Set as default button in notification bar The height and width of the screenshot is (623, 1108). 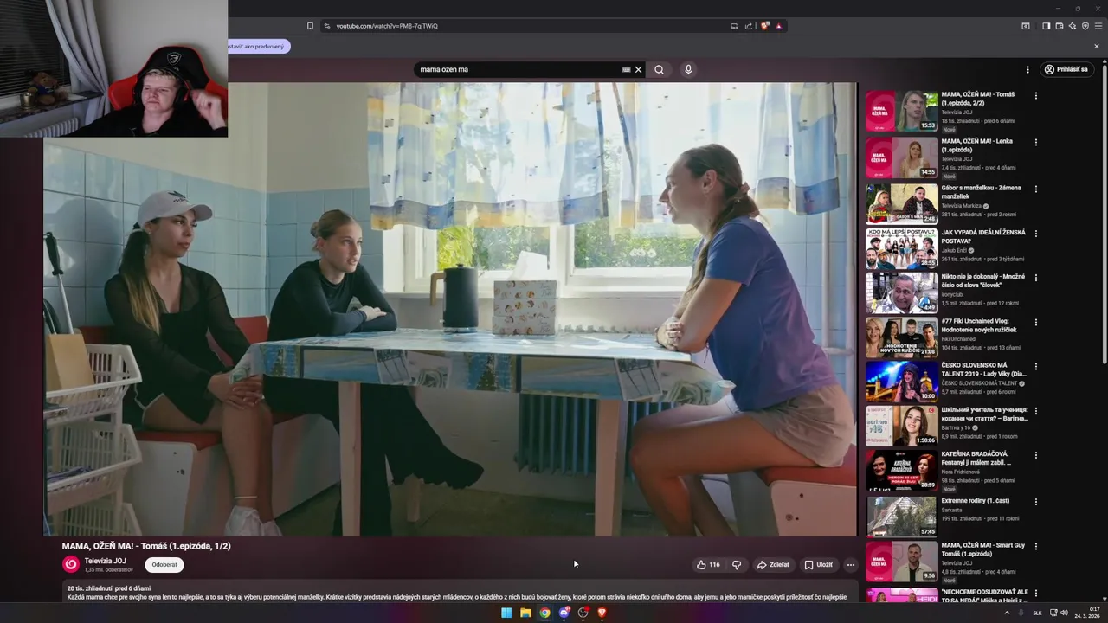(258, 46)
